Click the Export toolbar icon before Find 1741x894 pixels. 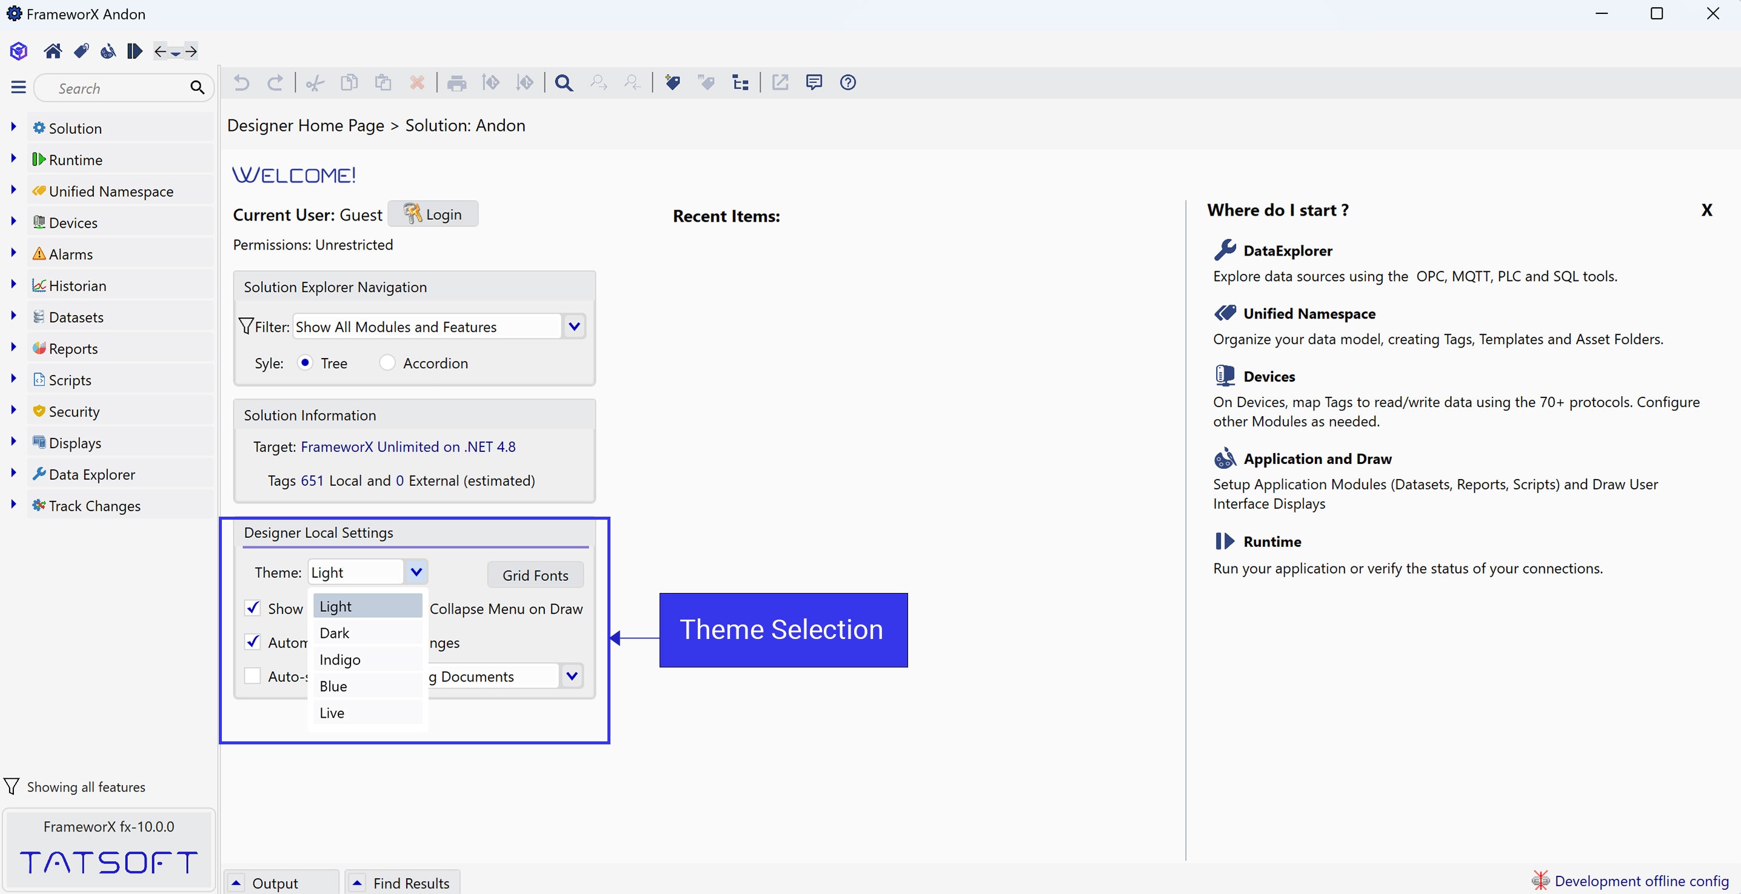[524, 82]
